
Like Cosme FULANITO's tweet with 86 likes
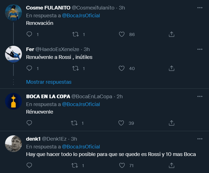[x=122, y=34]
